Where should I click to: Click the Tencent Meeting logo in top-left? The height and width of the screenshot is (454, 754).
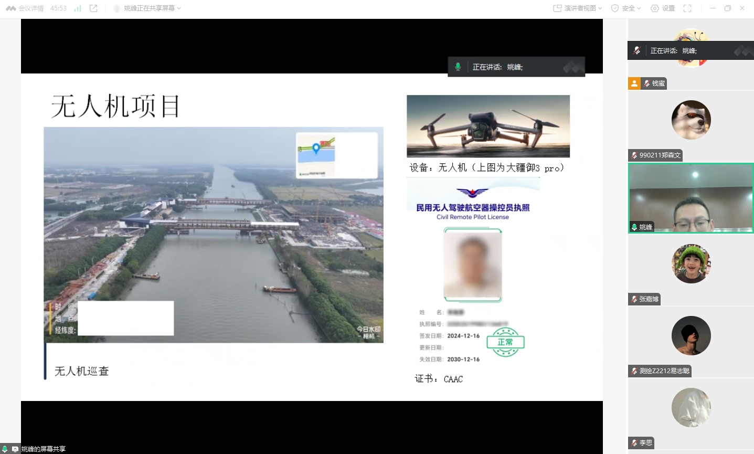tap(10, 8)
